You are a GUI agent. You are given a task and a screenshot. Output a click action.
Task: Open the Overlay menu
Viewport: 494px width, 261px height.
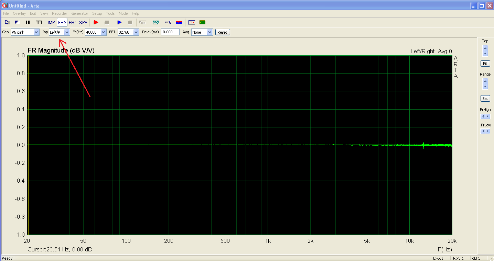pos(19,13)
